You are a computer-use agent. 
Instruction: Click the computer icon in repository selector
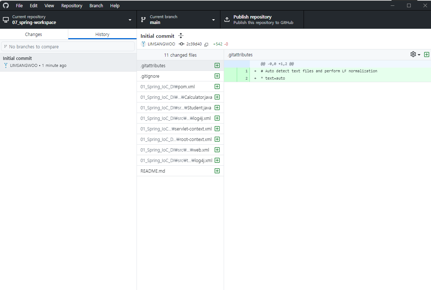point(6,20)
